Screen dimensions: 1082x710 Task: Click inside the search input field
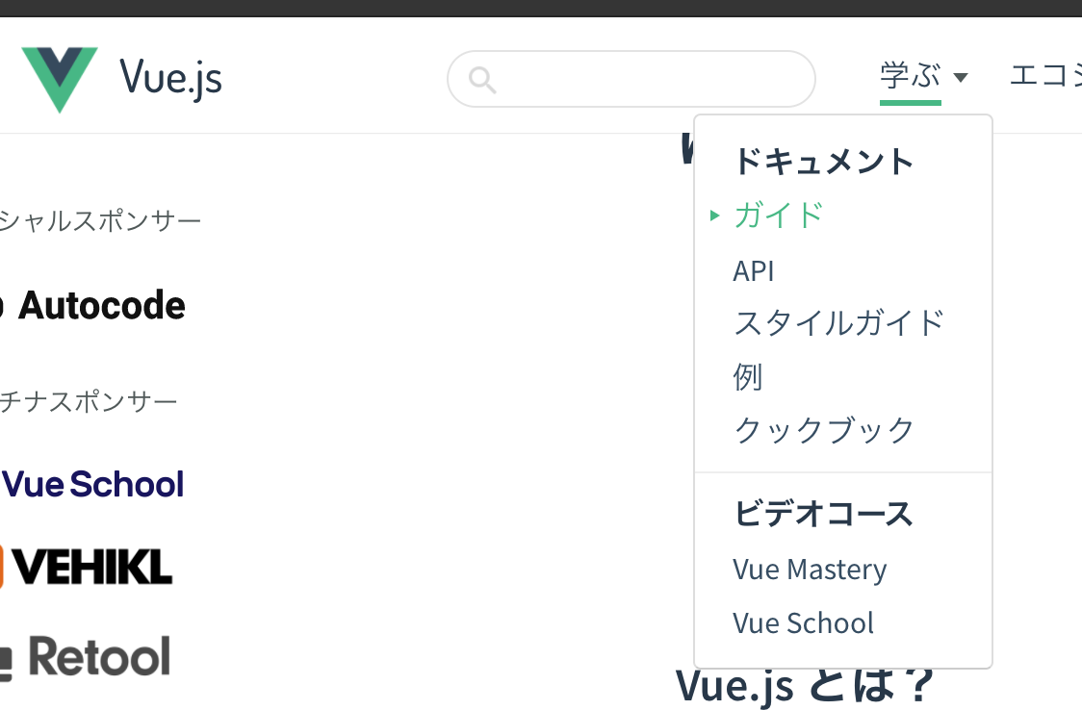(631, 79)
